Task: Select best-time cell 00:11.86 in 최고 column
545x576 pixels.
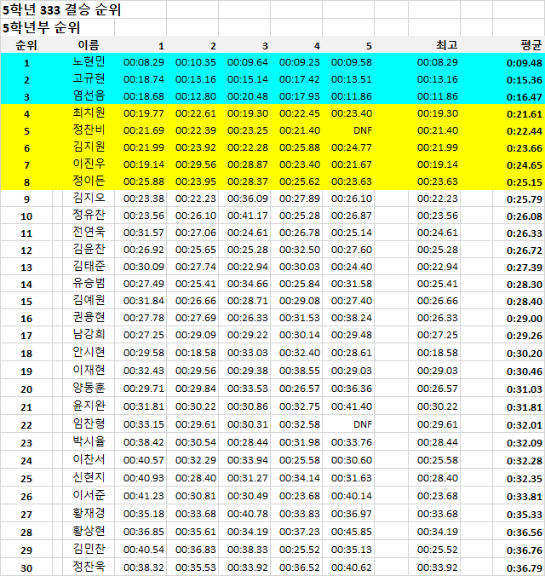Action: click(438, 96)
